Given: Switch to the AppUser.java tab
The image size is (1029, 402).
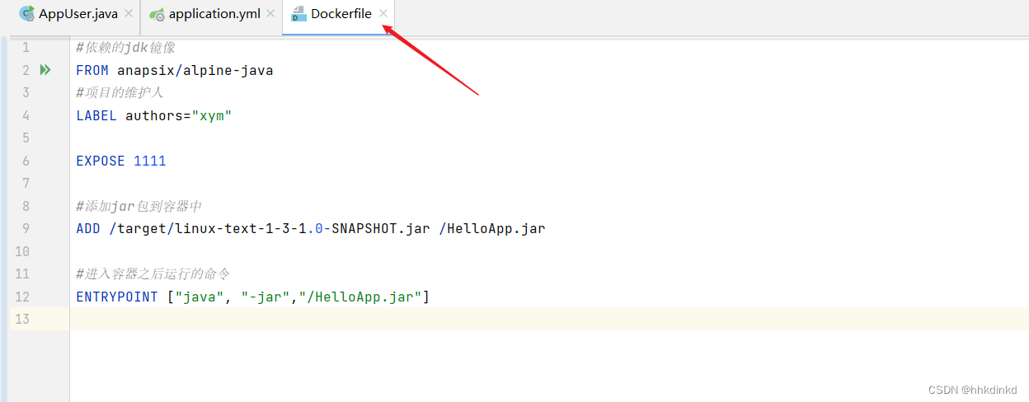Looking at the screenshot, I should (78, 14).
